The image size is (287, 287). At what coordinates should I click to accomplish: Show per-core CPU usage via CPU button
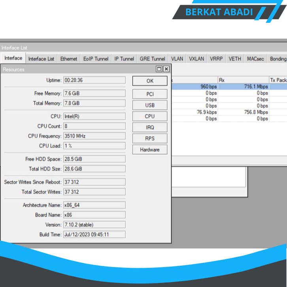pyautogui.click(x=150, y=117)
